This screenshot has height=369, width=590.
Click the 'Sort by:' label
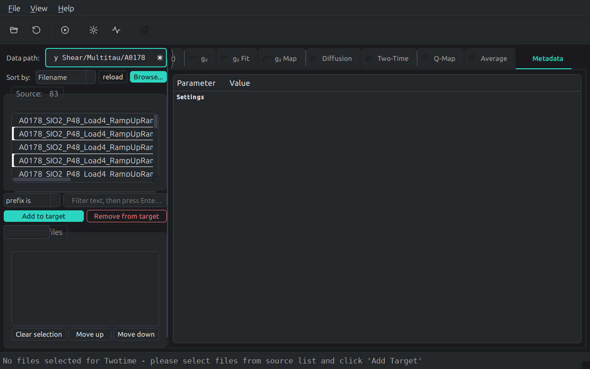18,77
